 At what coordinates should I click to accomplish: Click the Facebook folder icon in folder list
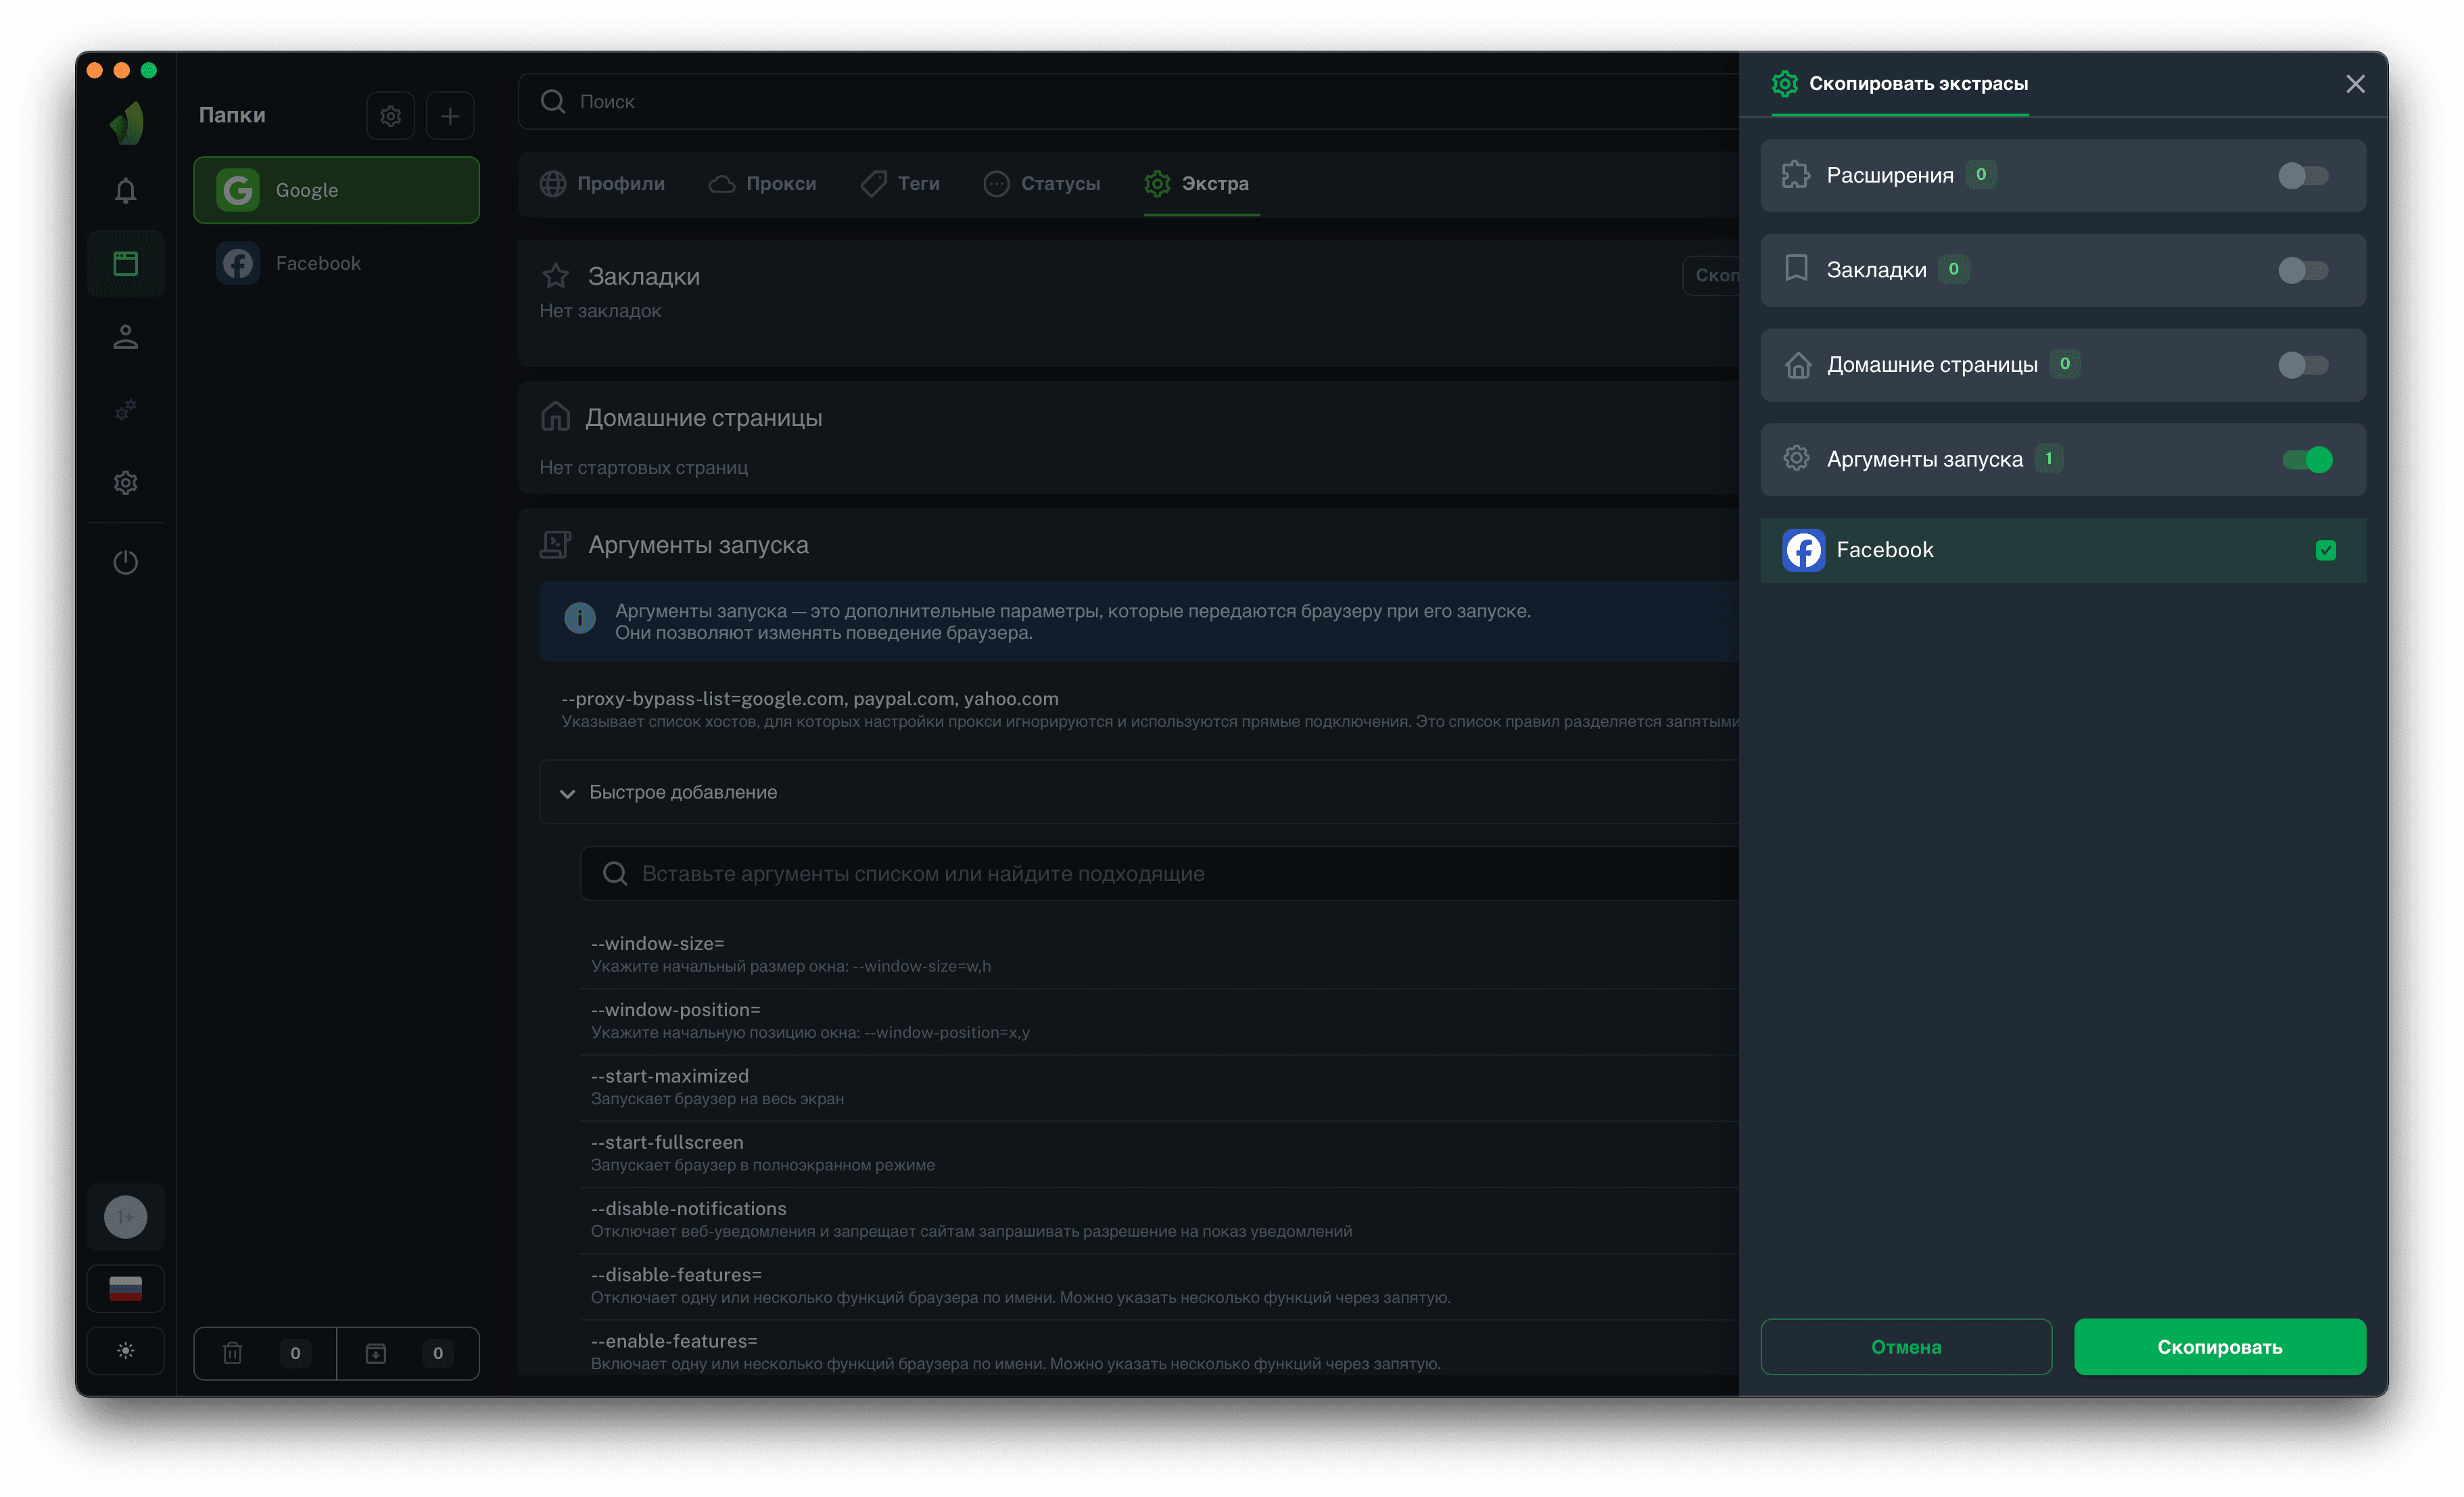[238, 263]
